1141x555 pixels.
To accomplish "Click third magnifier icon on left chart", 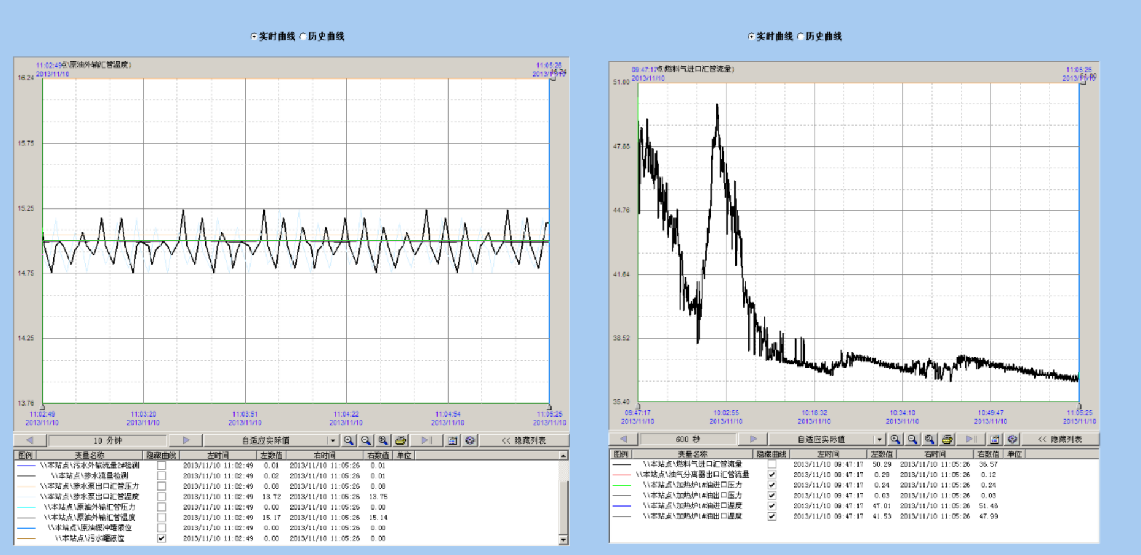I will pos(383,440).
